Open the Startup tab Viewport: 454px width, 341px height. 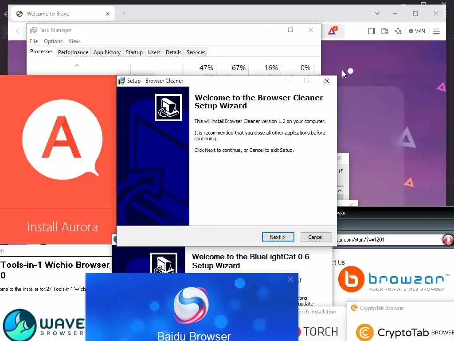pyautogui.click(x=134, y=52)
